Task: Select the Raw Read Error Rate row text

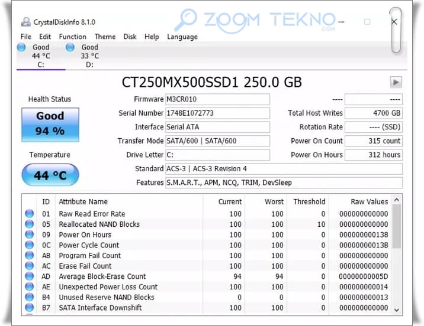Action: click(92, 214)
